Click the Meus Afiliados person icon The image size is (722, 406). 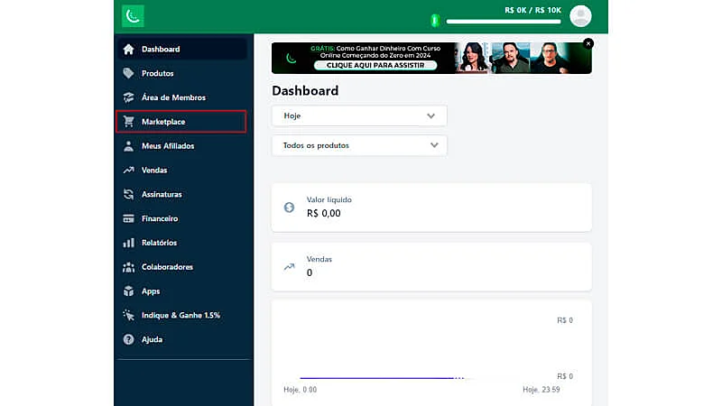pos(128,146)
